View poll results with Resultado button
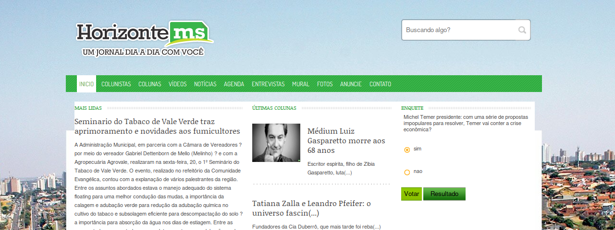615x230 pixels. (x=444, y=194)
